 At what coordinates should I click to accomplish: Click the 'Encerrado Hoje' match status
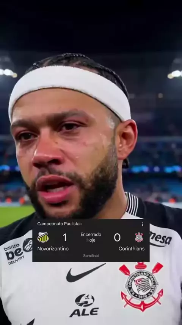pos(91,237)
